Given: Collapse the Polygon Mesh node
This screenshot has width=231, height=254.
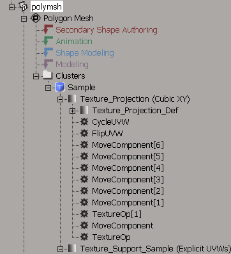Looking at the screenshot, I should [24, 19].
